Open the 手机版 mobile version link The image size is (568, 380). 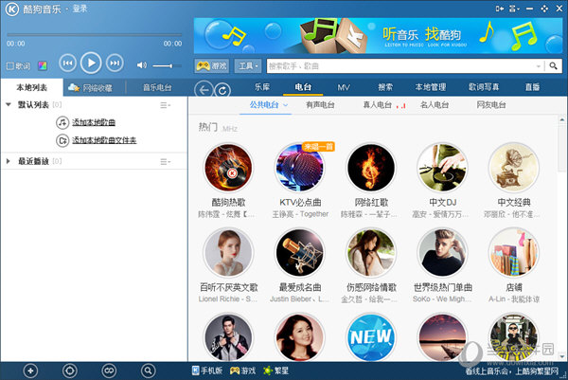[207, 371]
